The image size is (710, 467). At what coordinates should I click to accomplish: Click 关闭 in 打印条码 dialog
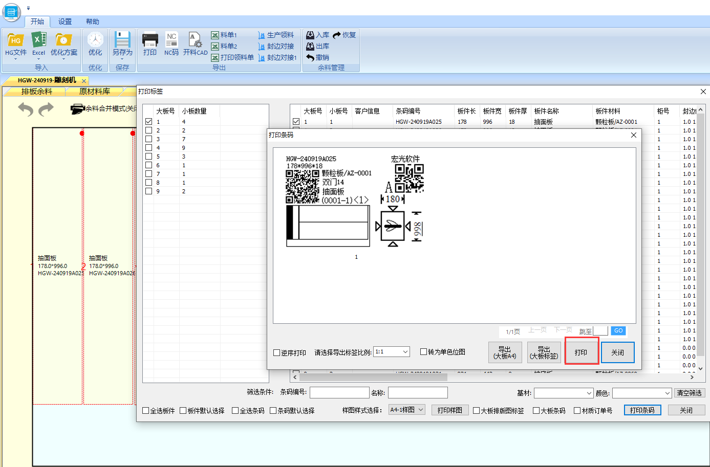click(x=618, y=352)
